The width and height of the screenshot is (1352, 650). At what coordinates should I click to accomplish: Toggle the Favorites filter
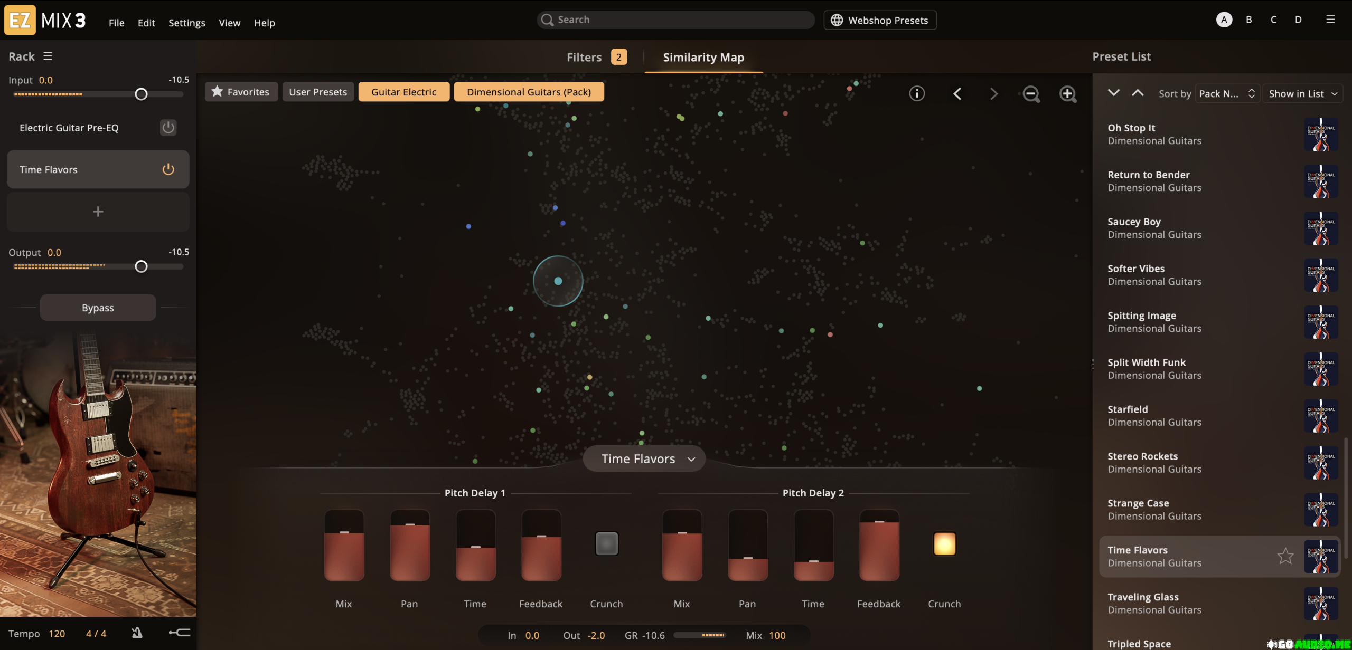241,92
